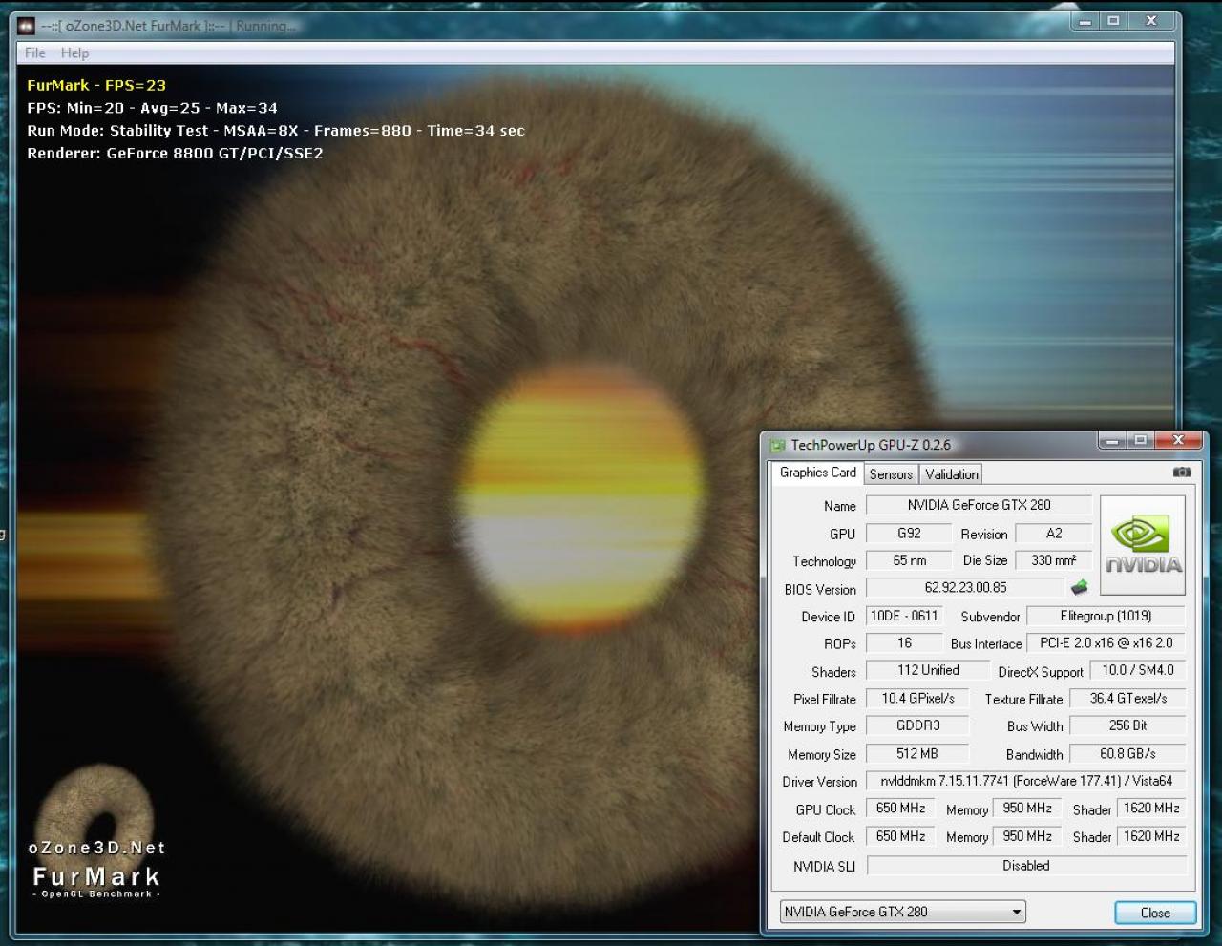Select the BIOS Version value 62.92.23.00.85
The width and height of the screenshot is (1222, 946).
(965, 588)
